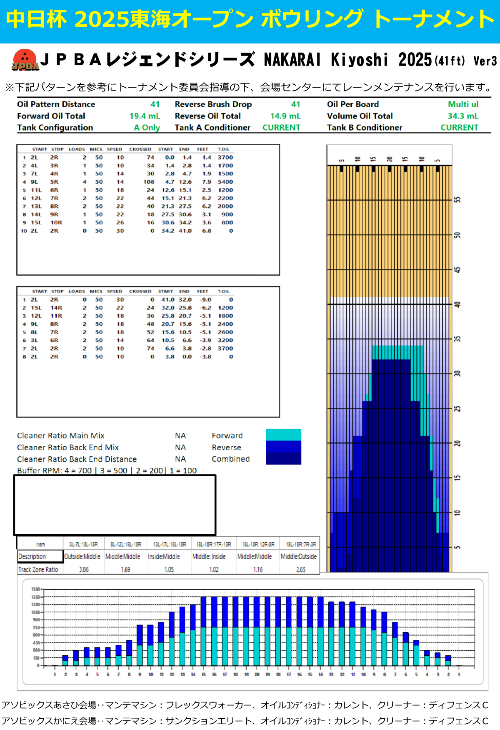Click the '13L-17L:18L-18R' column header
500x730 pixels.
click(x=169, y=544)
